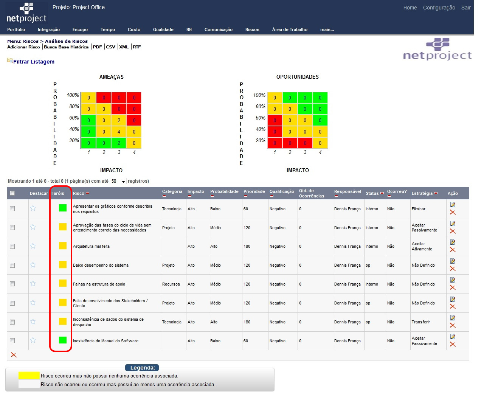Open Filtrar Listagem filter

tap(34, 62)
